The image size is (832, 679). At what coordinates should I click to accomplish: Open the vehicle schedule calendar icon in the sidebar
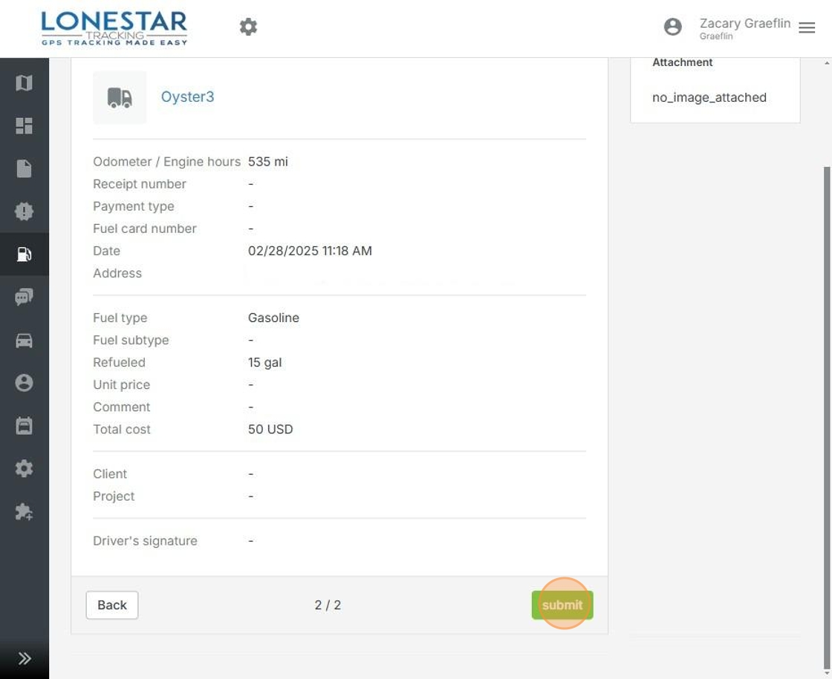pyautogui.click(x=24, y=426)
